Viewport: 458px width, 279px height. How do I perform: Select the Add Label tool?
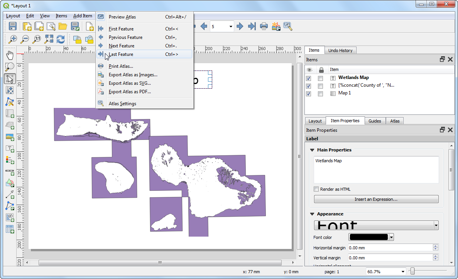(10, 149)
